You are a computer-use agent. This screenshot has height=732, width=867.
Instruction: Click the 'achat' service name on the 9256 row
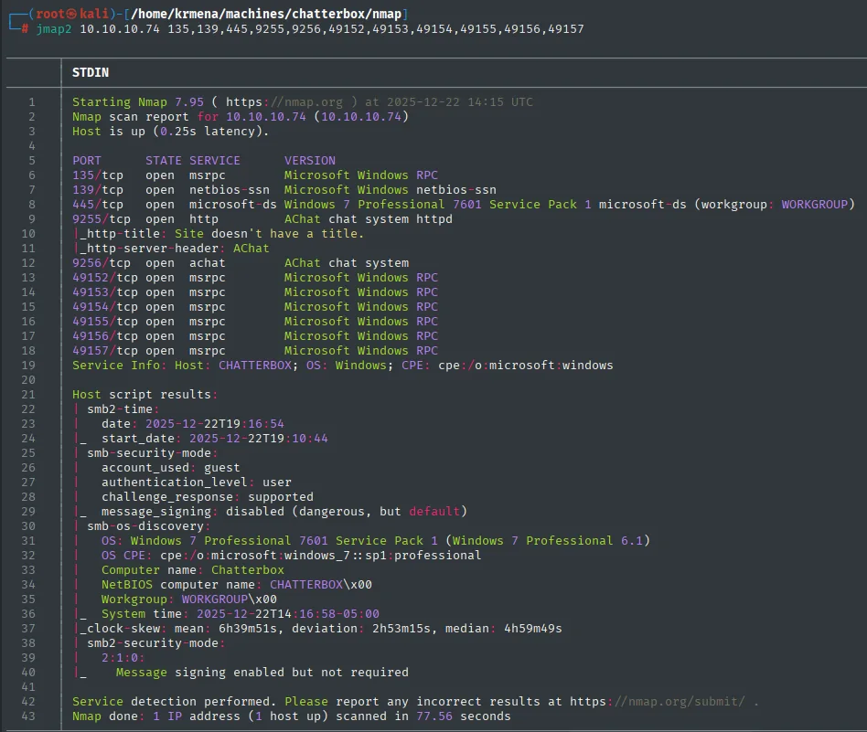[208, 263]
